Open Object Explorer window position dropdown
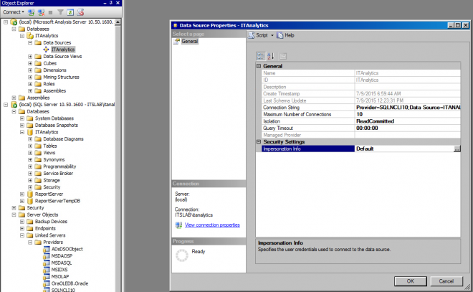Screen dimensions: 473x292 105,3
